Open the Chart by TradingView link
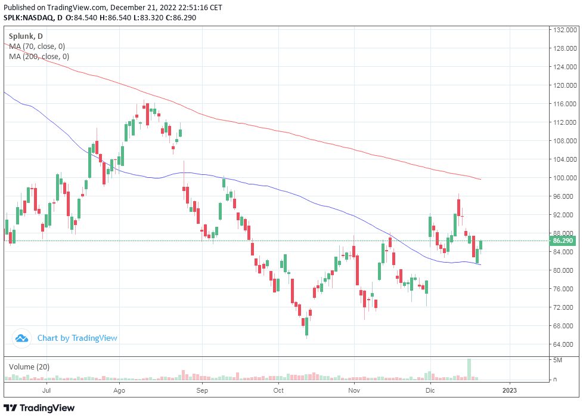Screen dimensions: 583x419 click(x=77, y=338)
